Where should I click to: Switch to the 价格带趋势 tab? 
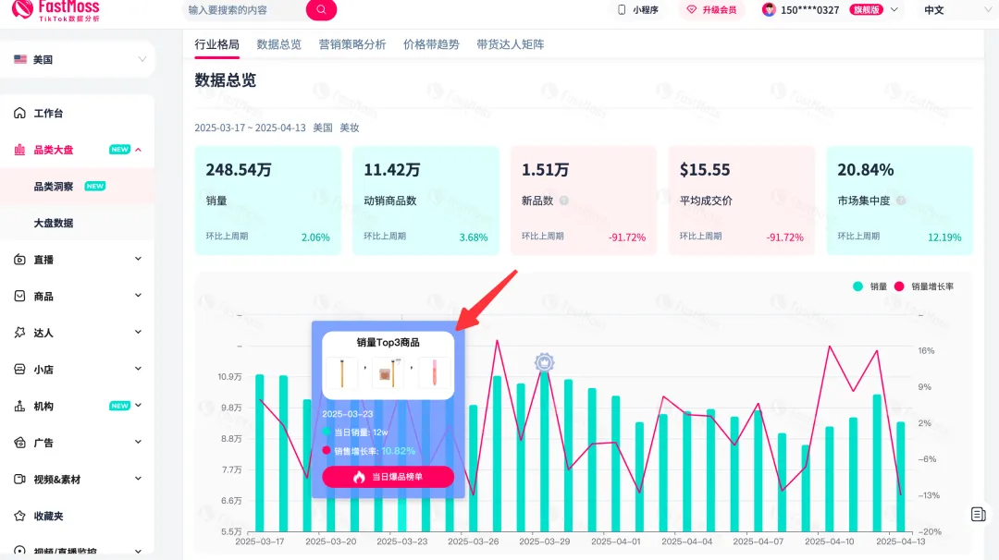431,44
